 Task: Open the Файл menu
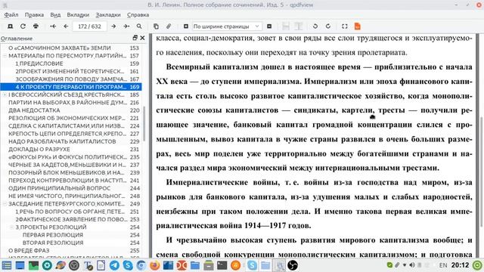tap(11, 15)
